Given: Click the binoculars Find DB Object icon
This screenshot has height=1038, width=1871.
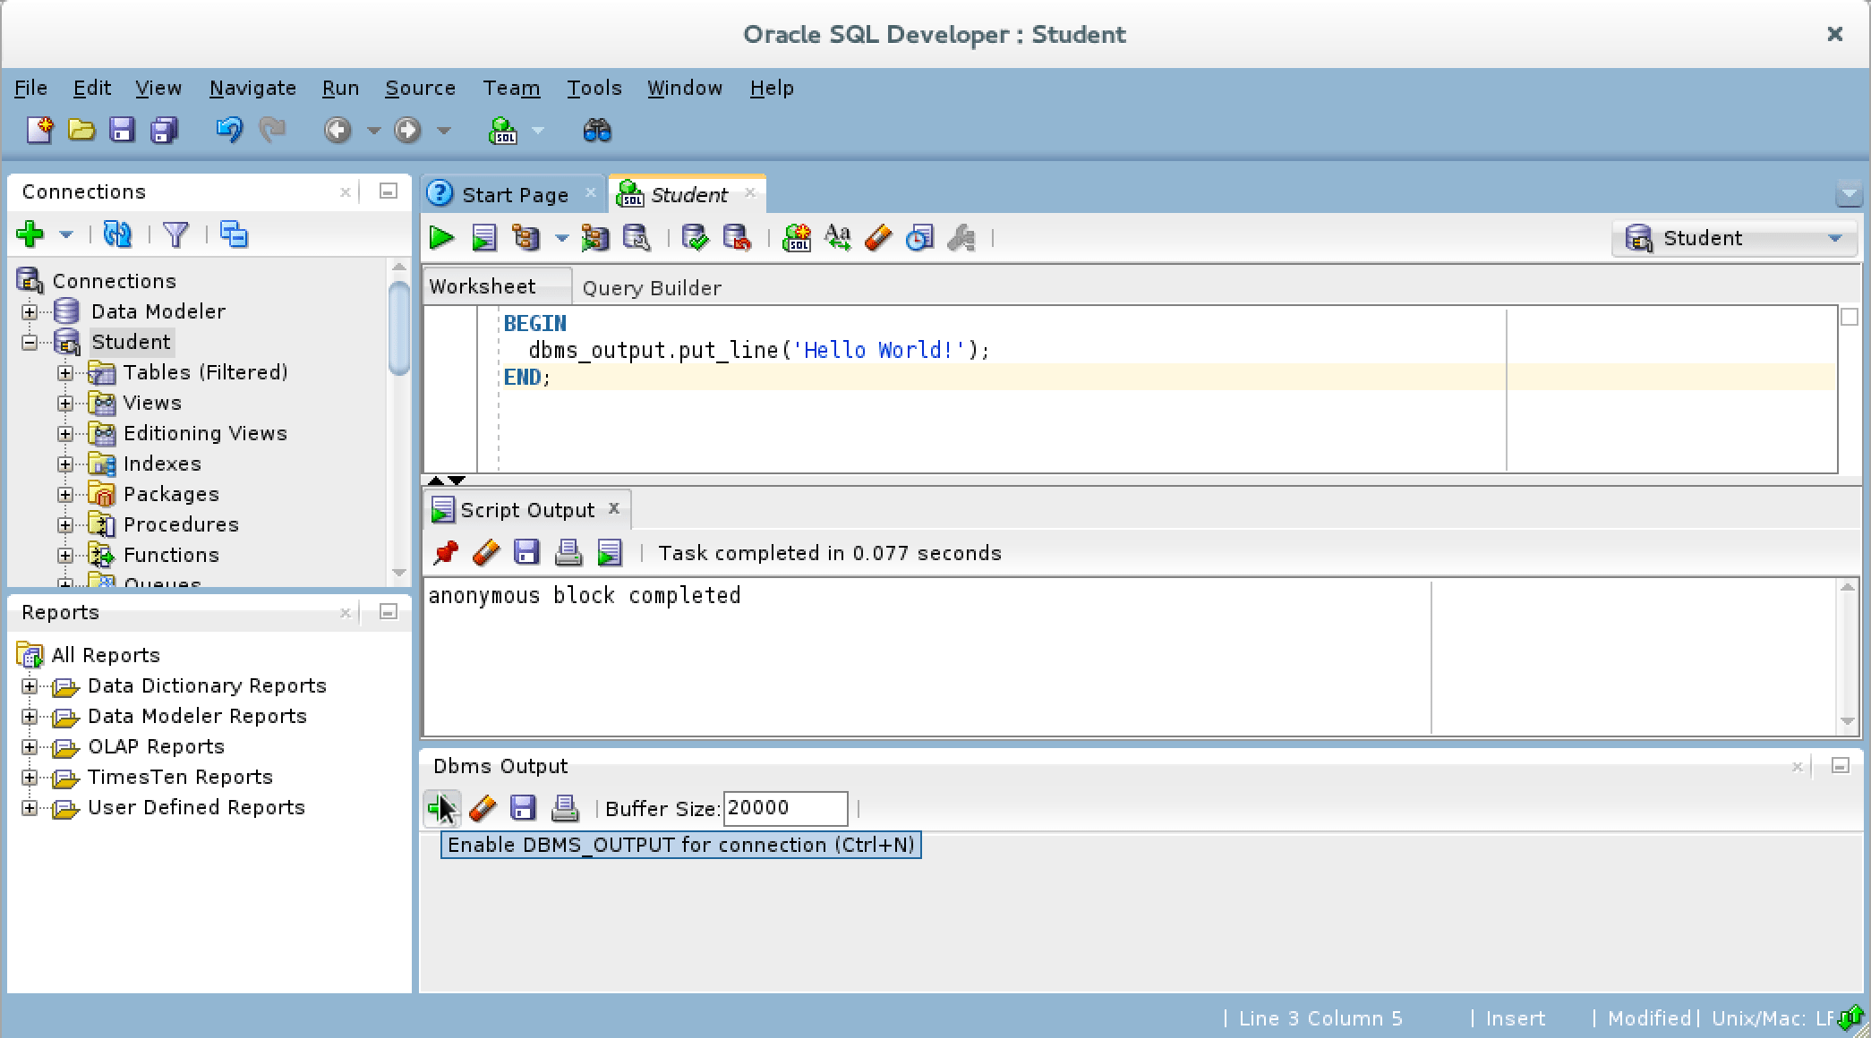Looking at the screenshot, I should click(597, 132).
